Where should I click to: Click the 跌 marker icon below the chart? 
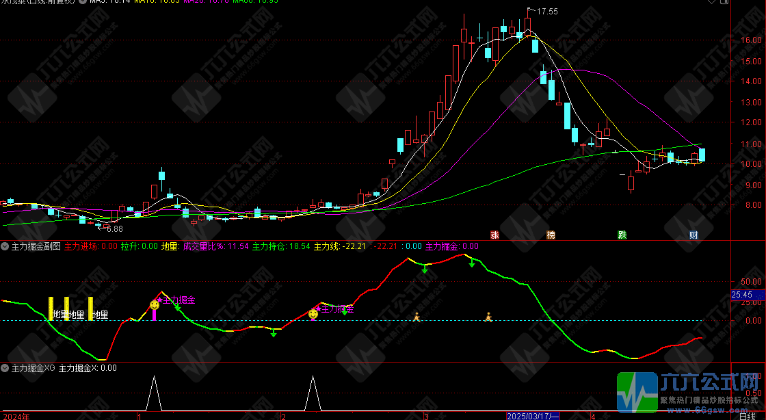(x=622, y=235)
